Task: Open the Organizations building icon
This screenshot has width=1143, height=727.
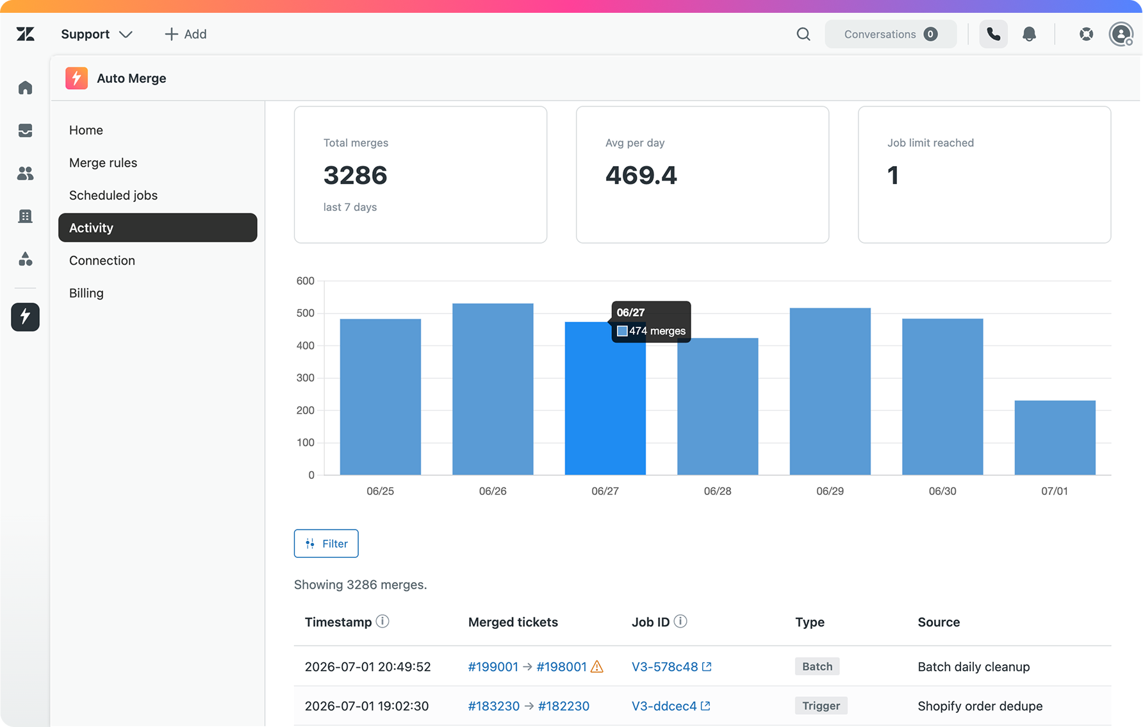Action: tap(25, 216)
